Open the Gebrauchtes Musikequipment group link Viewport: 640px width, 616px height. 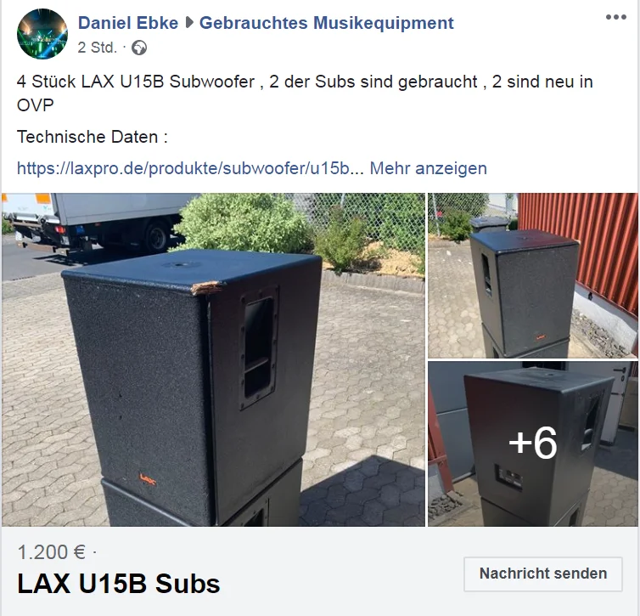pyautogui.click(x=326, y=23)
